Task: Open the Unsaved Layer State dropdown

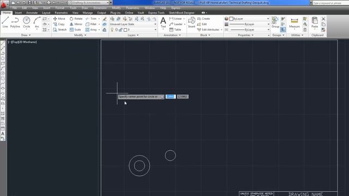Action: point(133,24)
